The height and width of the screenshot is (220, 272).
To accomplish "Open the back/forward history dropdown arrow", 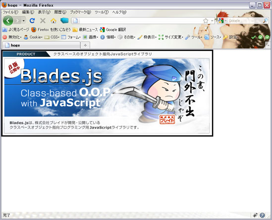I will click(24, 21).
